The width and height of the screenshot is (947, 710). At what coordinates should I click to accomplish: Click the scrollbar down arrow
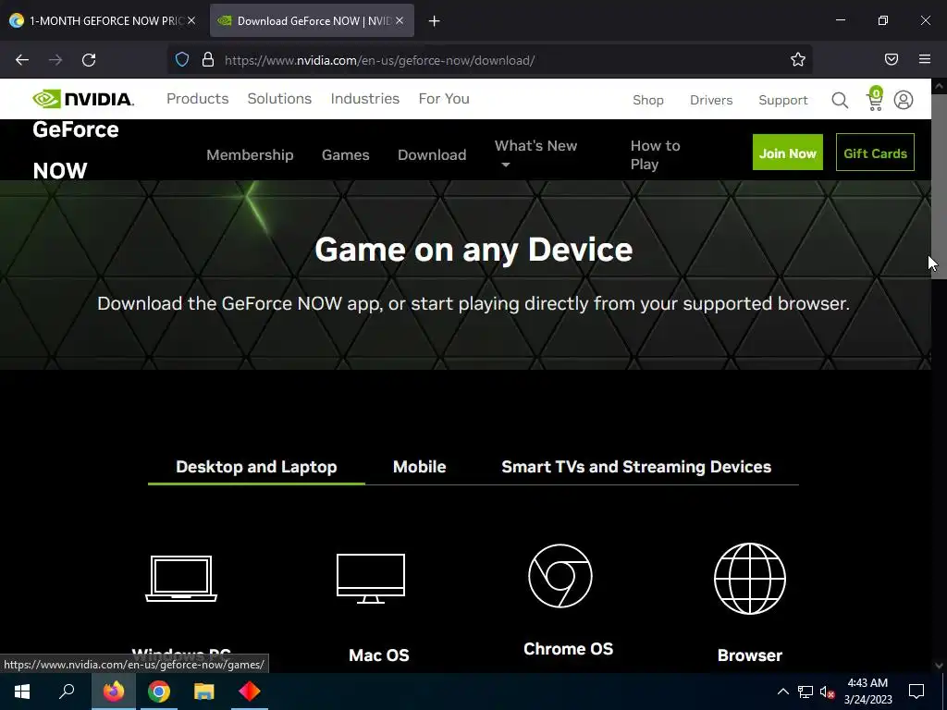939,666
